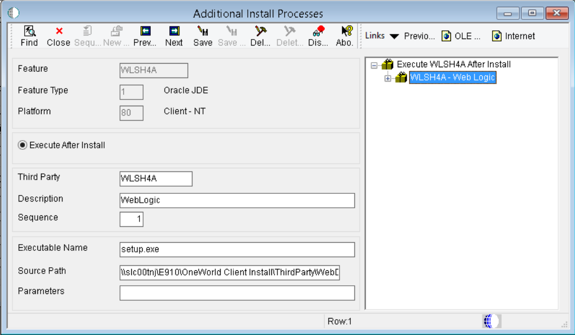
Task: Click the window resize grip corner
Action: (564, 324)
